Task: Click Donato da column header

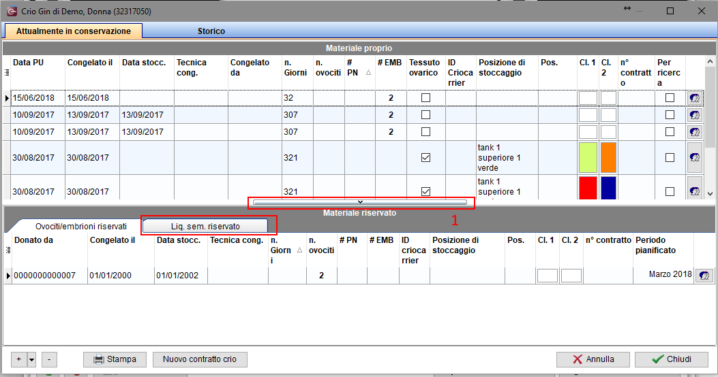Action: [50, 250]
